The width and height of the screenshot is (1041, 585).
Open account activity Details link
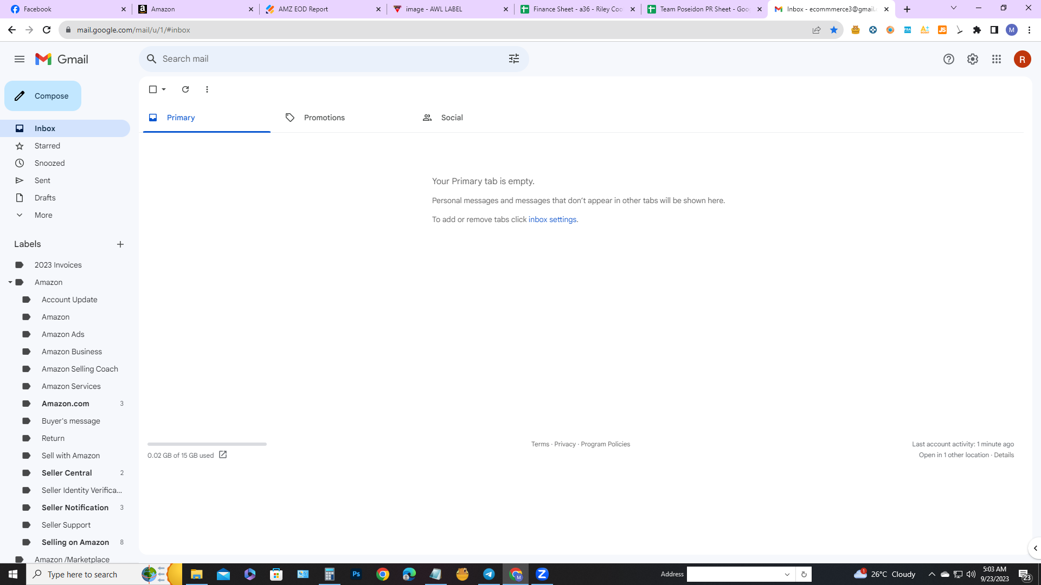tap(1004, 455)
